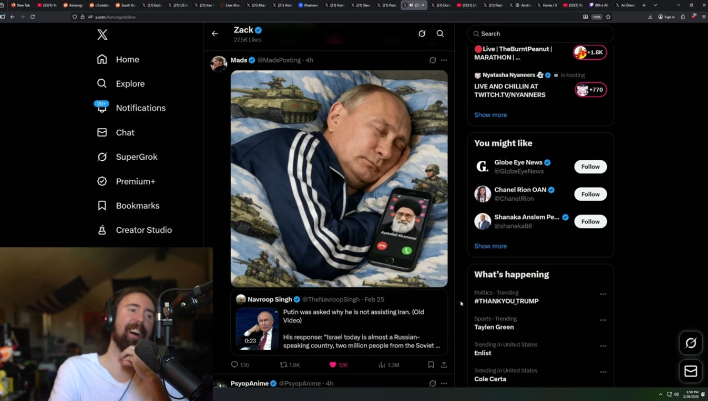Share the Mads post
Viewport: 708px width, 401px height.
coord(444,364)
